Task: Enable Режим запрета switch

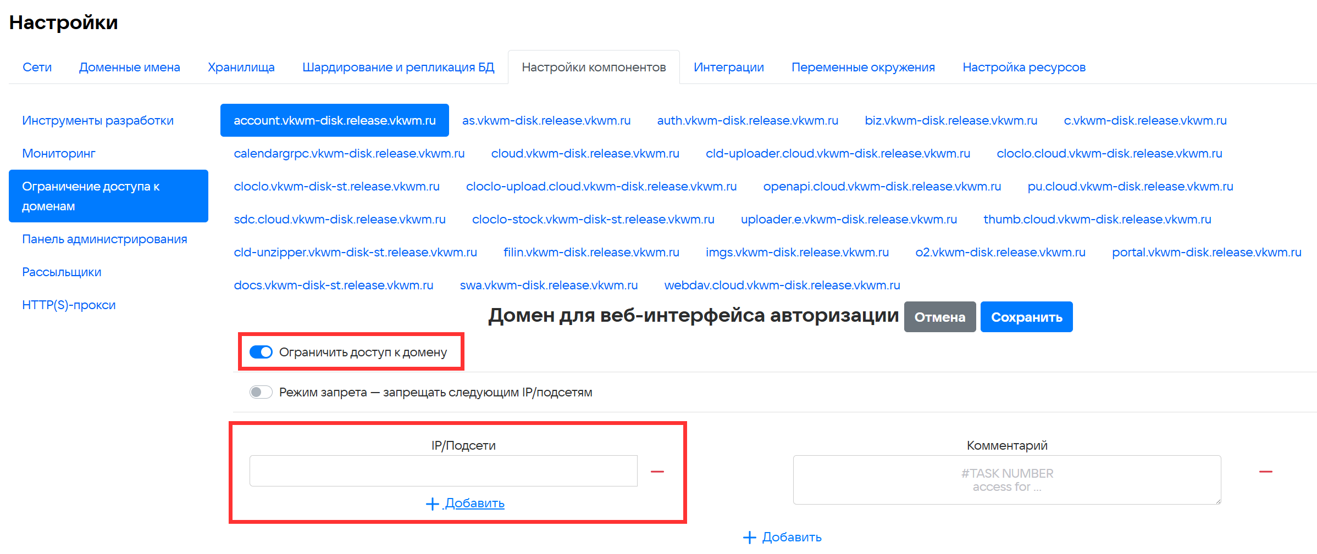Action: tap(261, 392)
